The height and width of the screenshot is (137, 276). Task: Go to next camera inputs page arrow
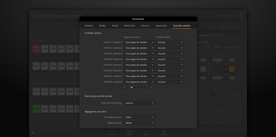(x=152, y=87)
